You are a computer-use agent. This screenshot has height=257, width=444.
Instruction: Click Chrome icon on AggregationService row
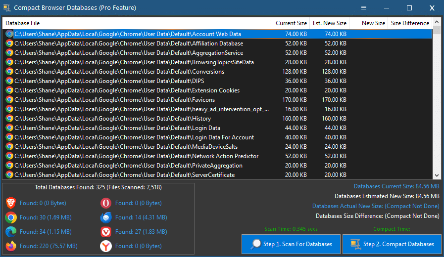[9, 52]
